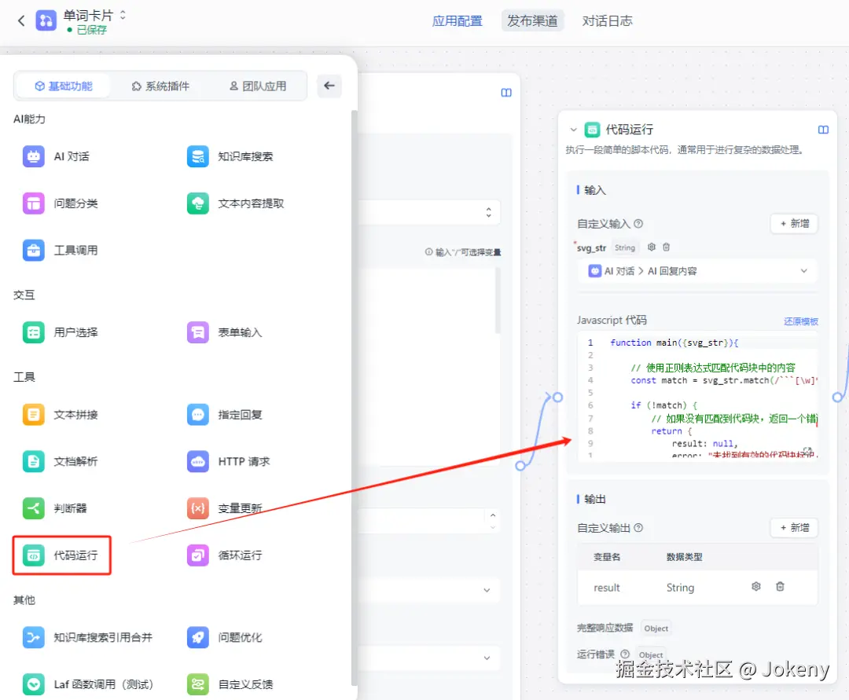Add an HTTP 请求 node
The image size is (849, 700).
click(x=229, y=461)
